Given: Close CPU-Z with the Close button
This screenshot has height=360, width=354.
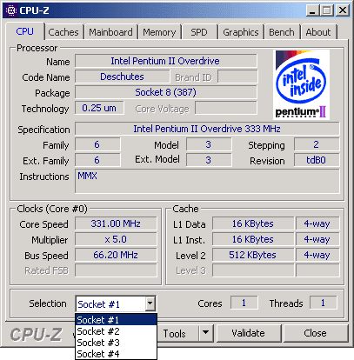Looking at the screenshot, I should (x=316, y=333).
